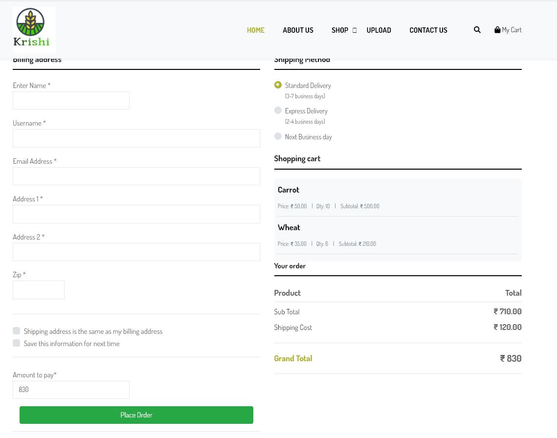
Task: Choose Express Delivery shipping
Action: tap(278, 110)
